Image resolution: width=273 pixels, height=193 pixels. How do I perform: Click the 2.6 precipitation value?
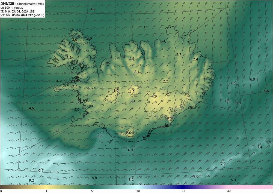[69, 58]
